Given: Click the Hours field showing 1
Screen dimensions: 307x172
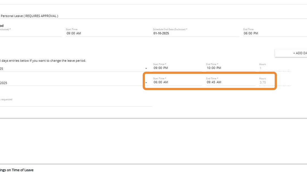Looking at the screenshot, I should pos(275,68).
